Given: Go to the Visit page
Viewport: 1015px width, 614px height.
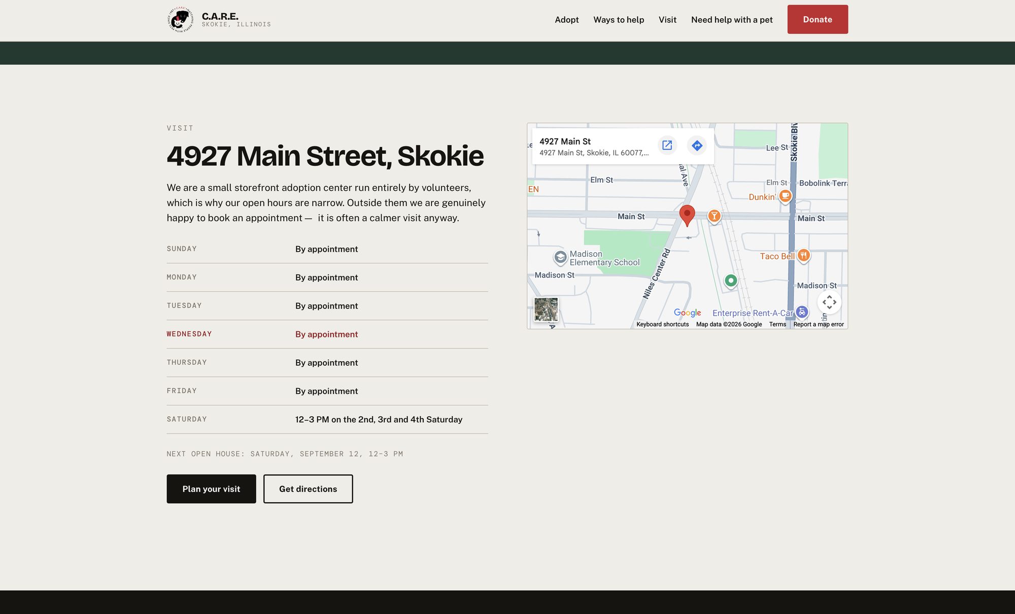Looking at the screenshot, I should [667, 20].
